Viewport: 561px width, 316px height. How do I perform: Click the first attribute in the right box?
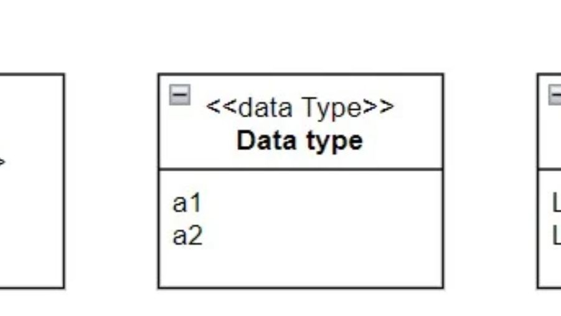pos(556,203)
